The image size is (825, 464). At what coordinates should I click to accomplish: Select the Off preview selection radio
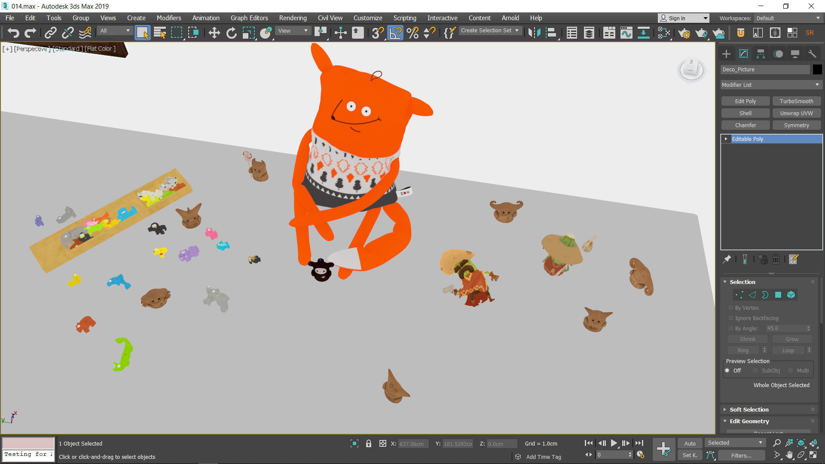727,370
